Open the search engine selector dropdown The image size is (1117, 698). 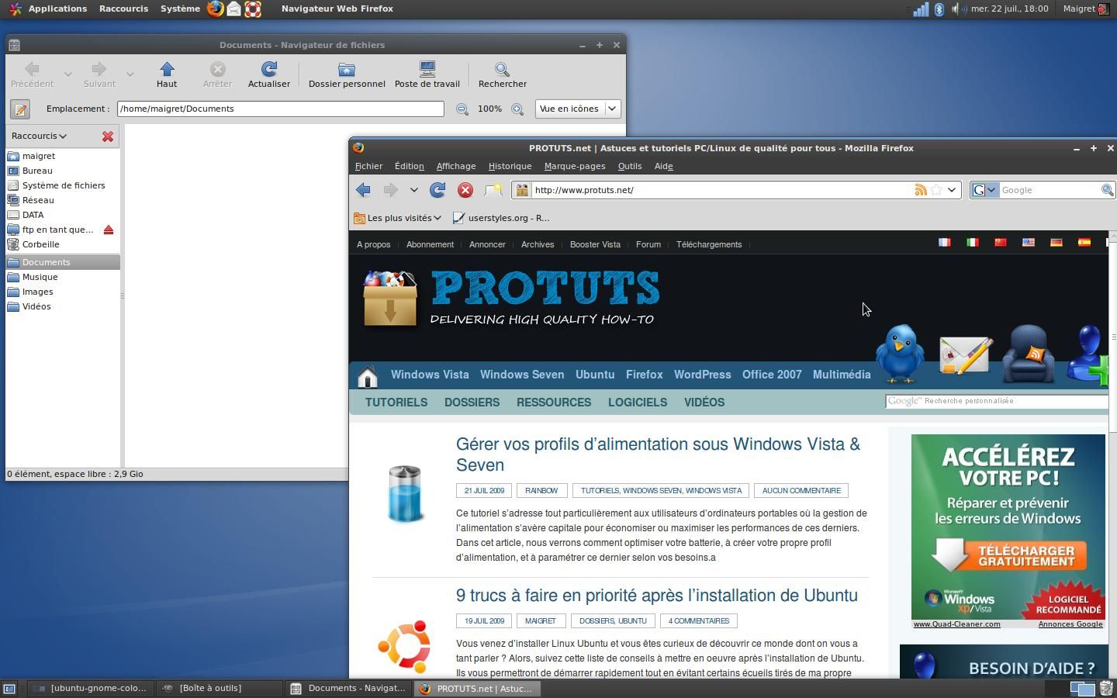pyautogui.click(x=984, y=190)
